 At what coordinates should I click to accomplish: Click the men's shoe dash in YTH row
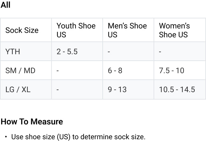(x=109, y=52)
